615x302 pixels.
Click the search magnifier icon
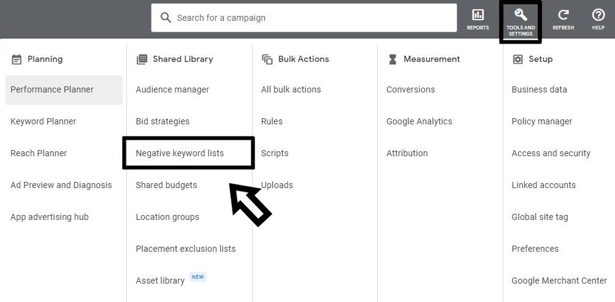point(166,18)
